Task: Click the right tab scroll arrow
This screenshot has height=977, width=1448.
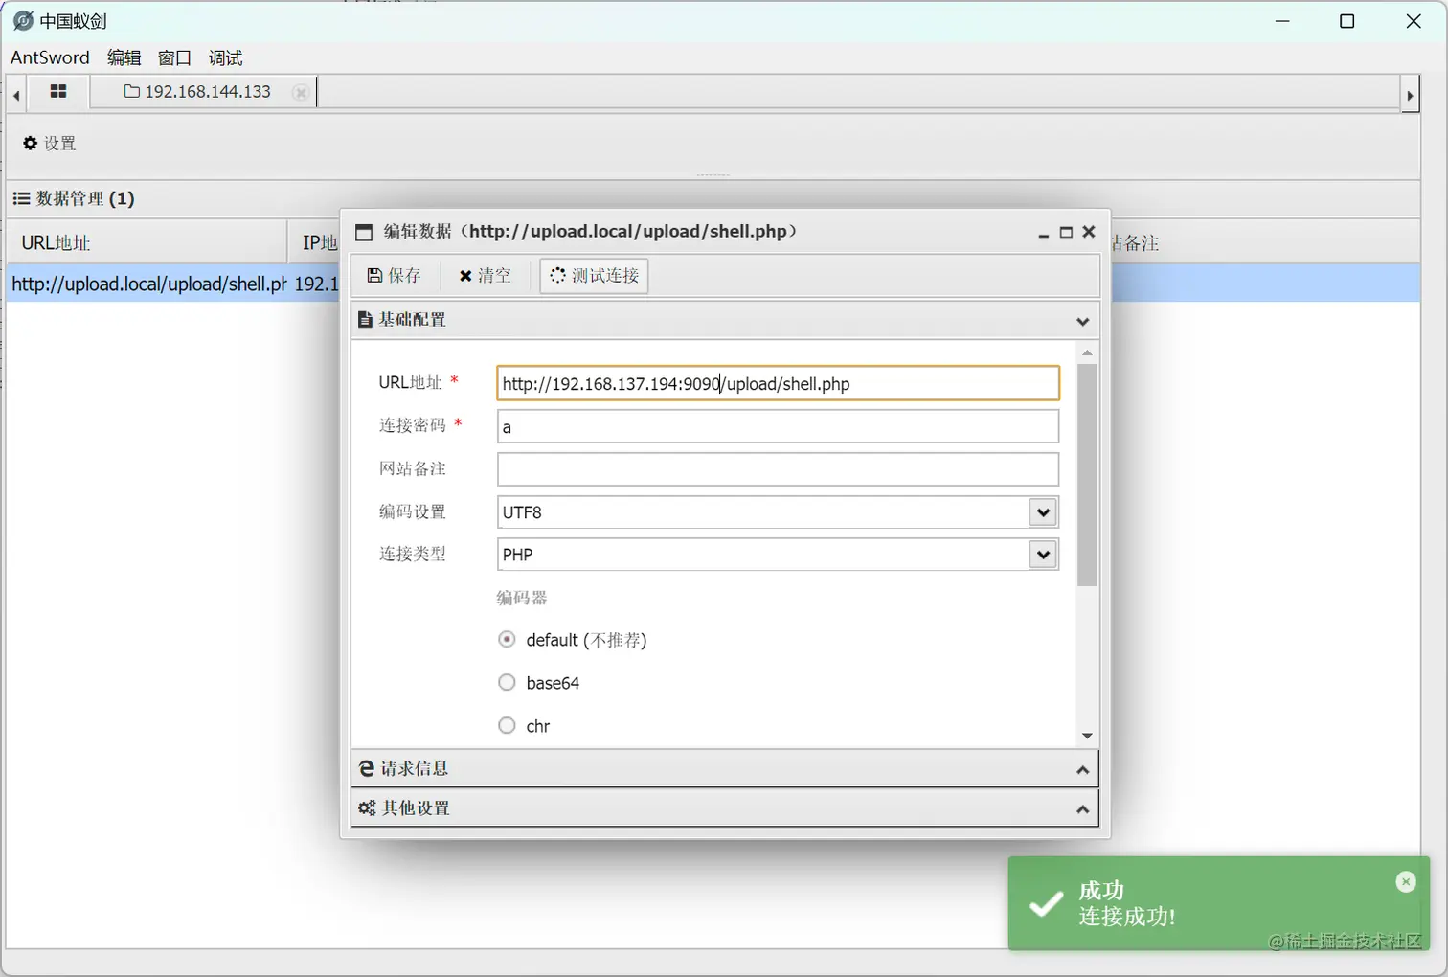Action: (1410, 95)
